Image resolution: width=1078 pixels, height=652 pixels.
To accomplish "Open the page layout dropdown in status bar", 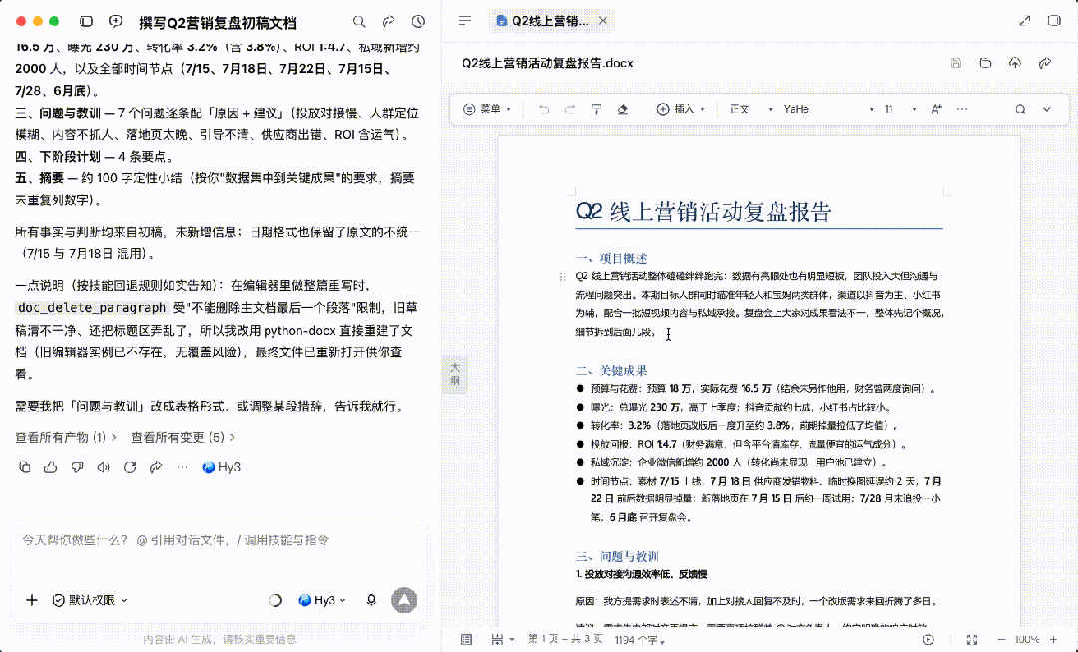I will pos(502,640).
